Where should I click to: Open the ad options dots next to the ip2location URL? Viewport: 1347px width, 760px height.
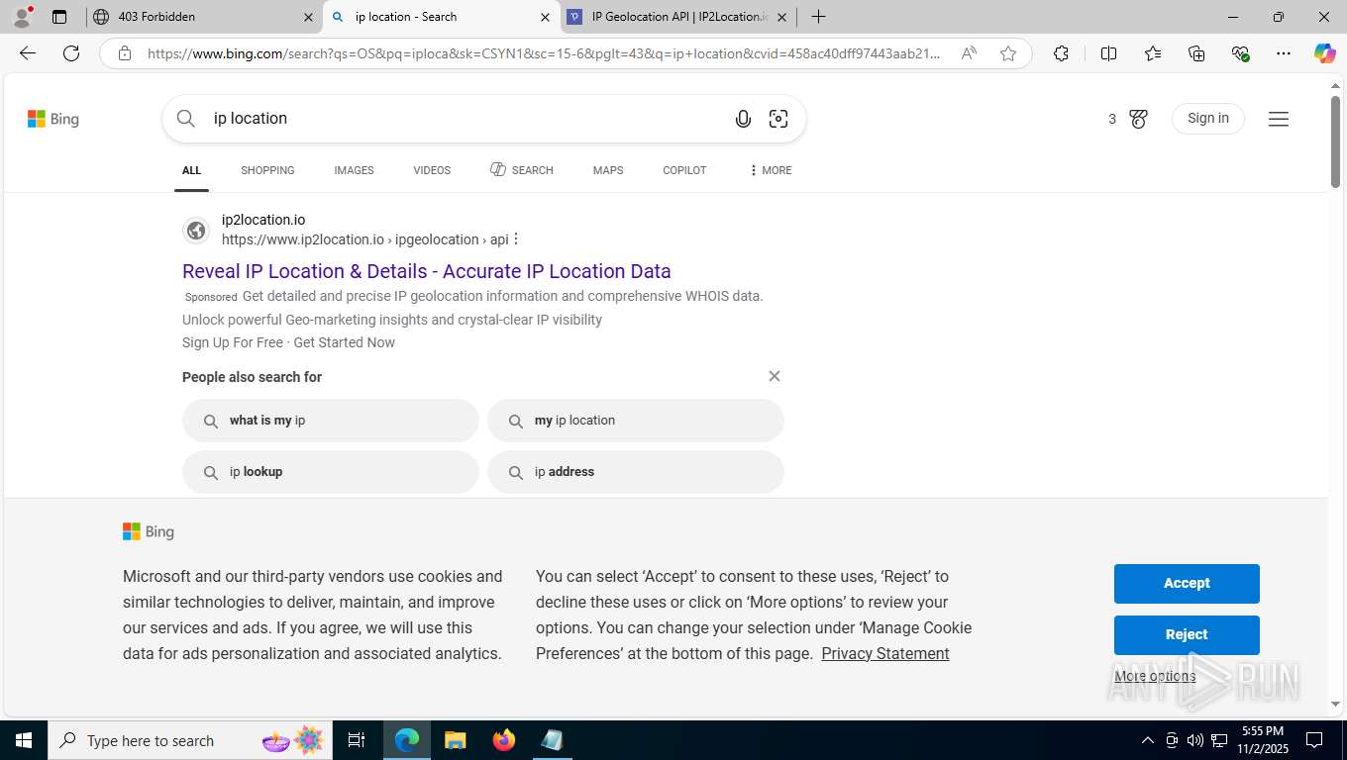(516, 239)
